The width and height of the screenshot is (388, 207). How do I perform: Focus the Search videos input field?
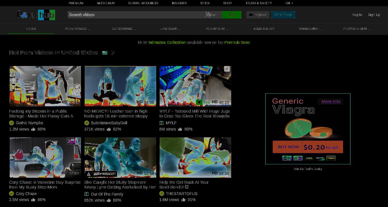(136, 15)
